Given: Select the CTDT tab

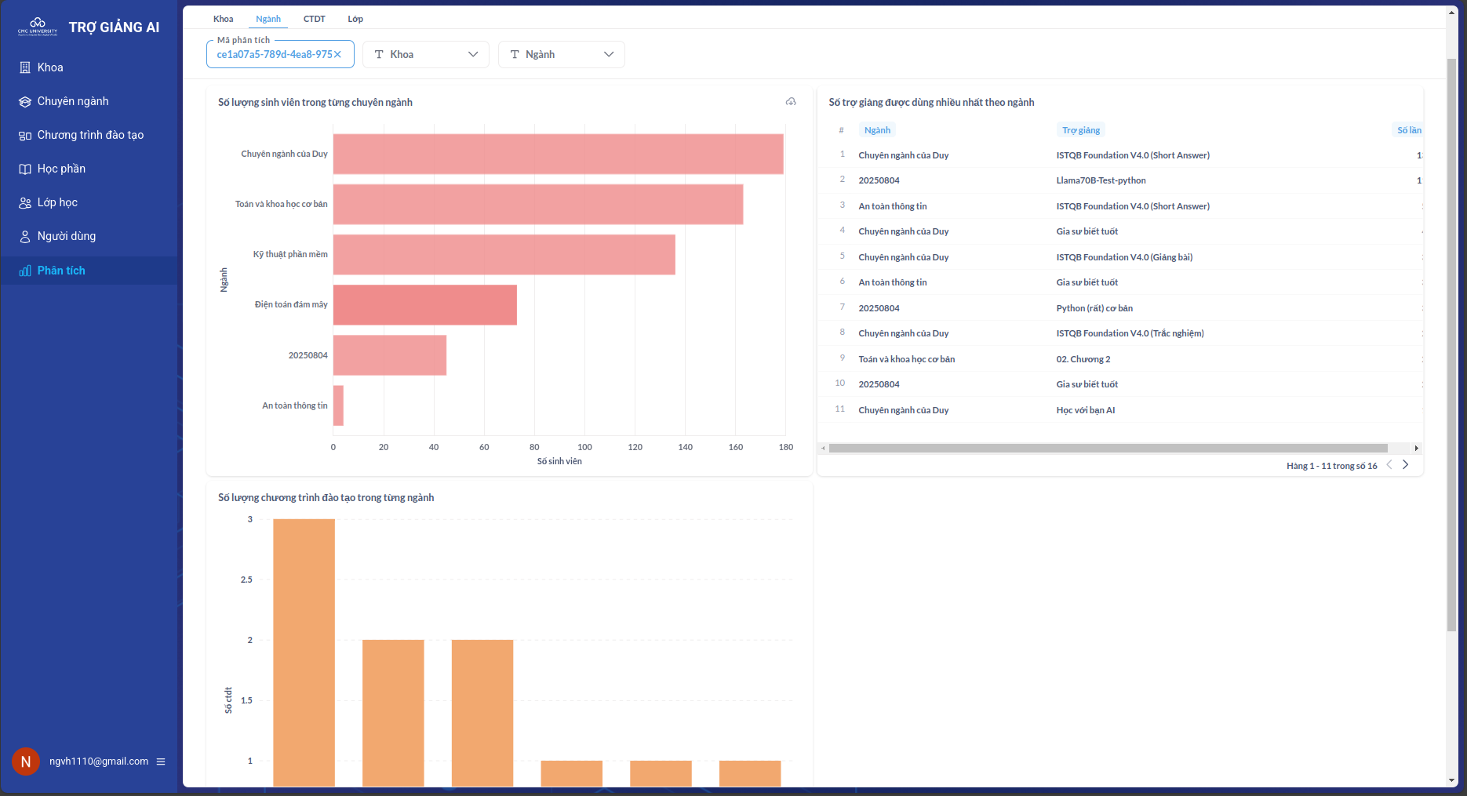Looking at the screenshot, I should (x=314, y=19).
